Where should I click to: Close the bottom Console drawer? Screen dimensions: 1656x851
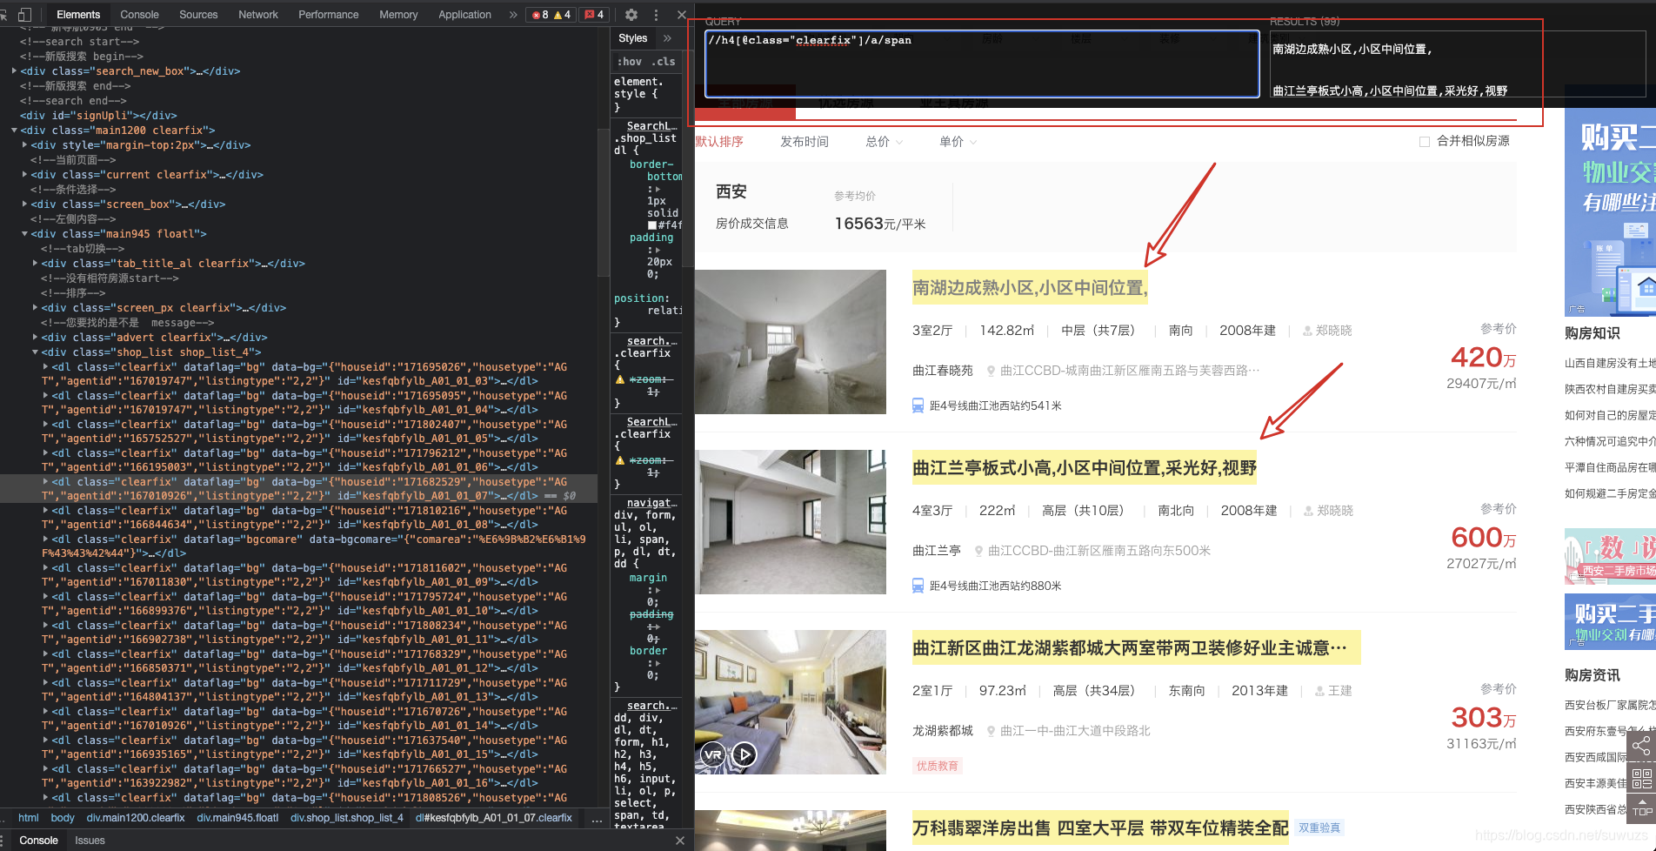point(680,841)
